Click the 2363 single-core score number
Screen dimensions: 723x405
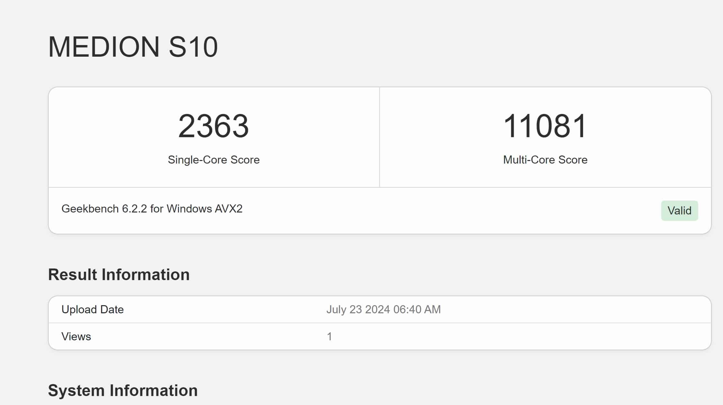[213, 126]
